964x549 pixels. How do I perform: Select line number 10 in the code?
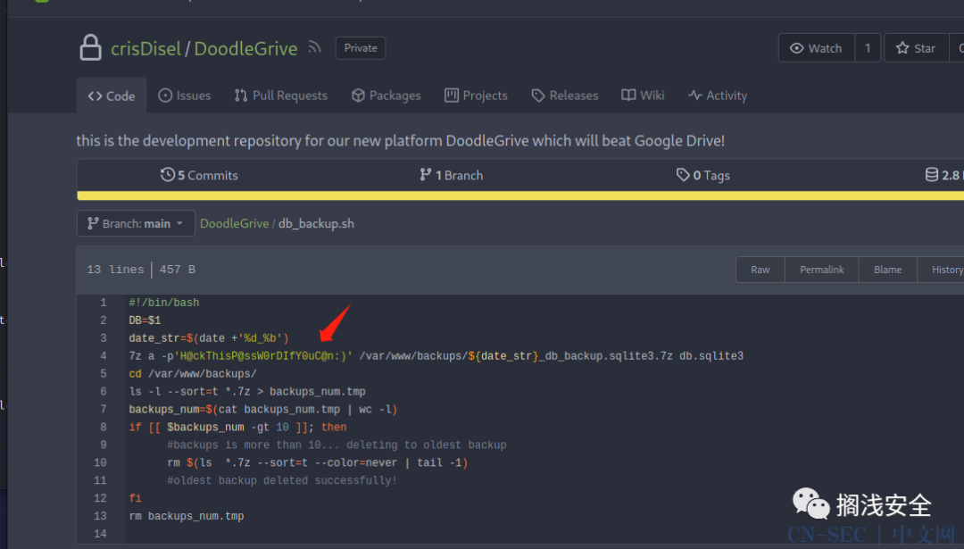(100, 462)
